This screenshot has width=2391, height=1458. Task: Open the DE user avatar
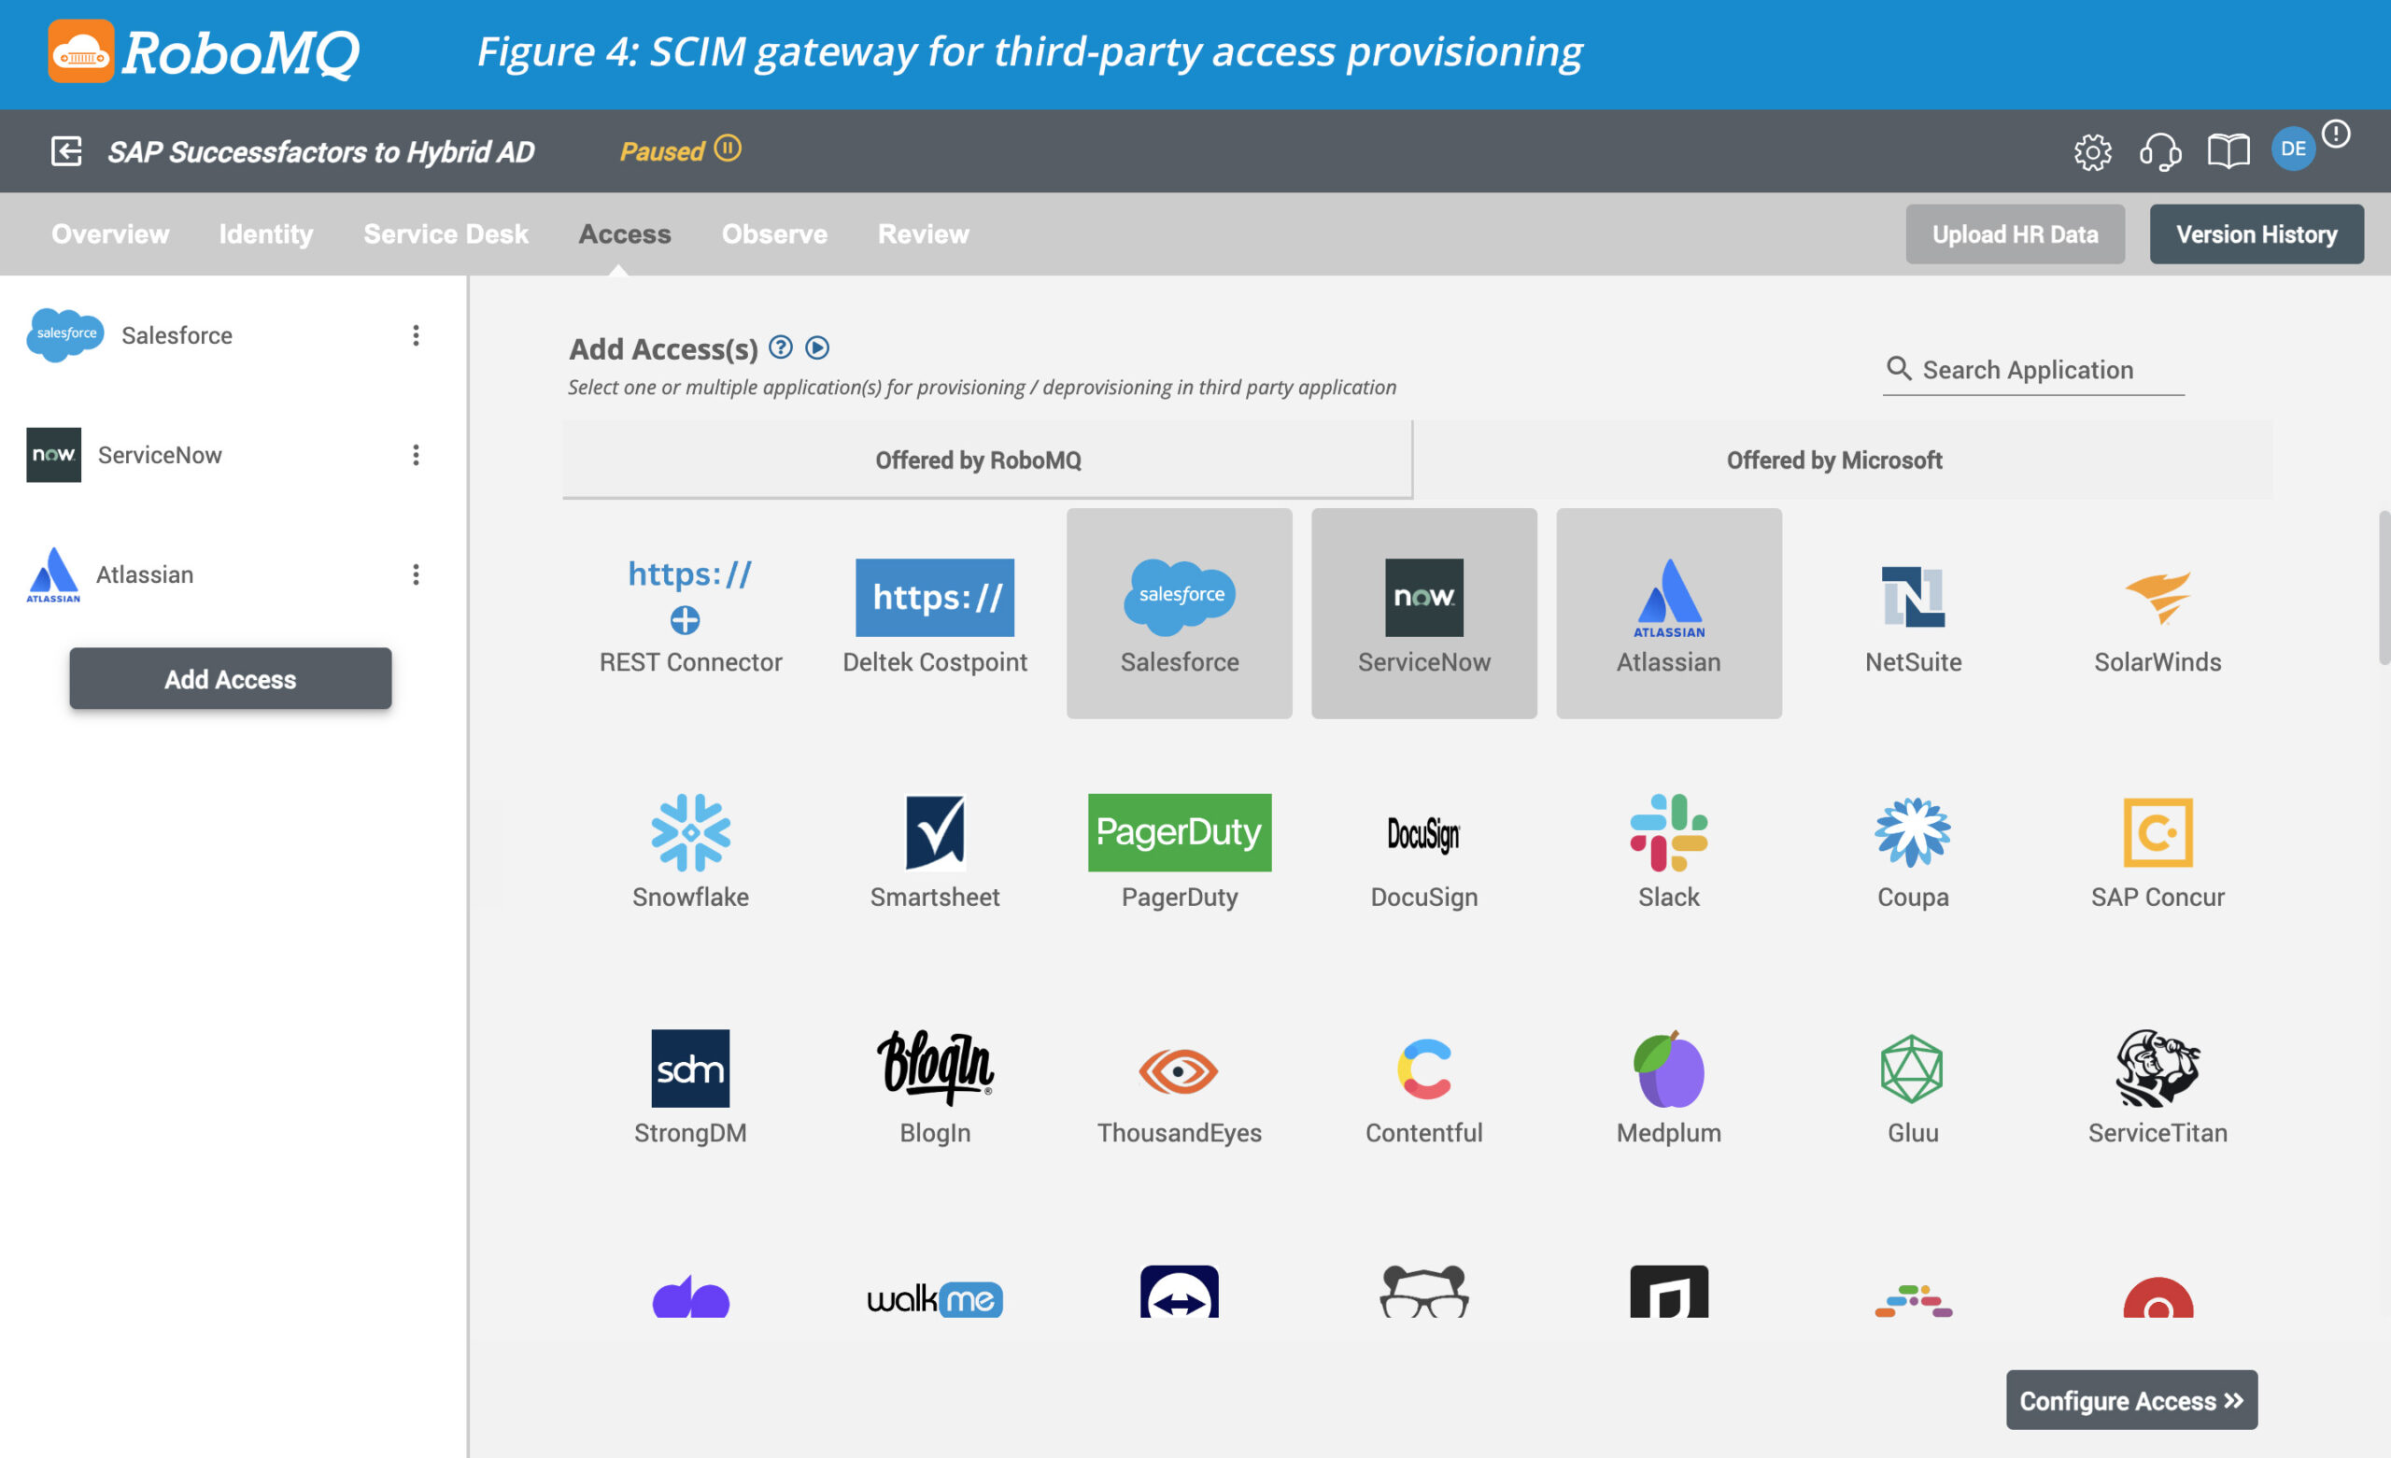[2293, 149]
